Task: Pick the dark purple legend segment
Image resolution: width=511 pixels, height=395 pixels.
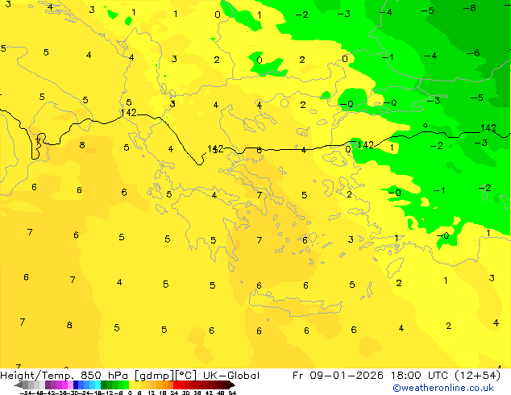Action: click(48, 385)
